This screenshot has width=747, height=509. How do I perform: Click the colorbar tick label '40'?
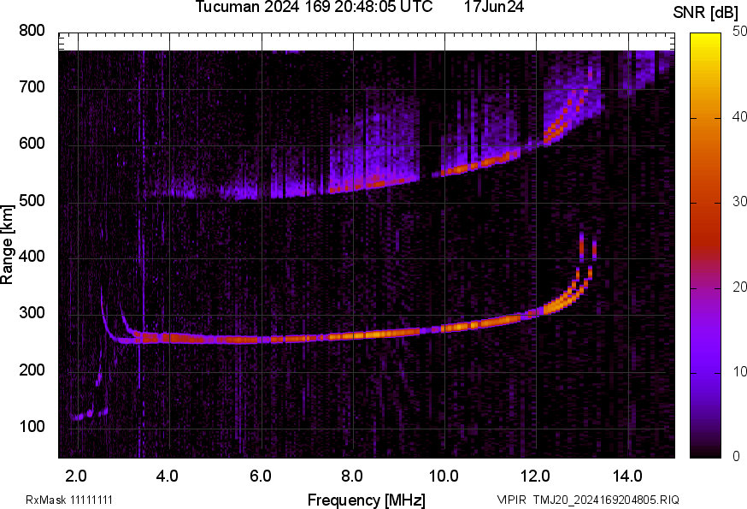(x=739, y=116)
